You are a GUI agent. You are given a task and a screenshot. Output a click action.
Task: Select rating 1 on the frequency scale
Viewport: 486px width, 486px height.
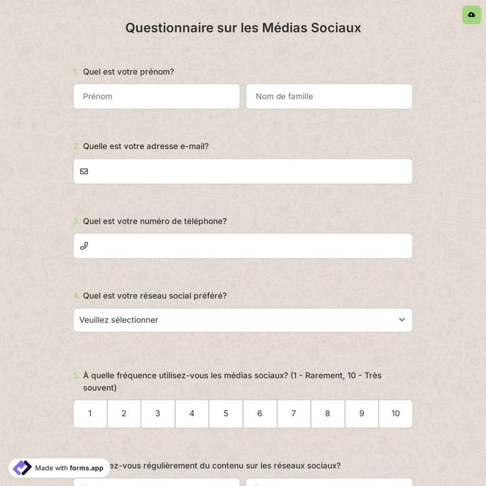tap(90, 413)
